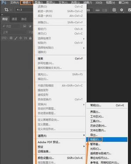Choose 粘贴(P) menu entry

tap(60, 43)
